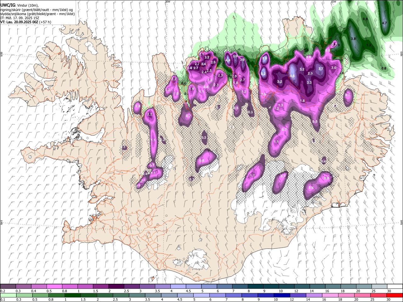
Task: Pick the snow legend swatch between 1 and 1.5
Action: pyautogui.click(x=85, y=286)
